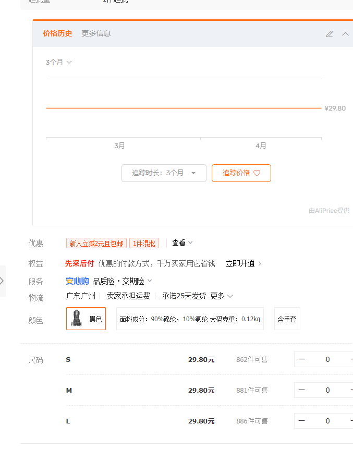Select the 黑色 color option thumbnail
The image size is (353, 449).
[x=86, y=319]
